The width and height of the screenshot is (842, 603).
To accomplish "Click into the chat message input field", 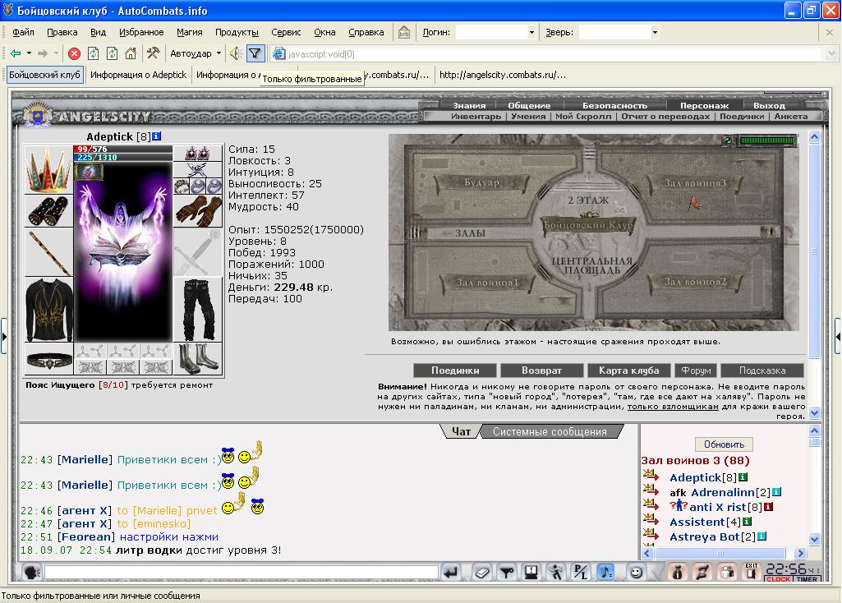I will pos(242,573).
